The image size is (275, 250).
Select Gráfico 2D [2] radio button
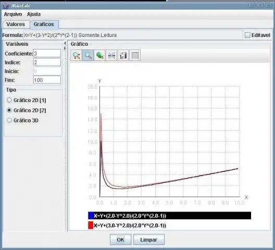pyautogui.click(x=9, y=110)
